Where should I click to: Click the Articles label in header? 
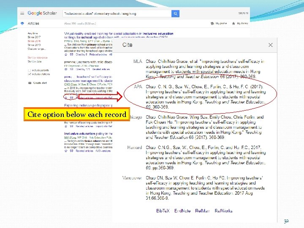[x=33, y=24]
